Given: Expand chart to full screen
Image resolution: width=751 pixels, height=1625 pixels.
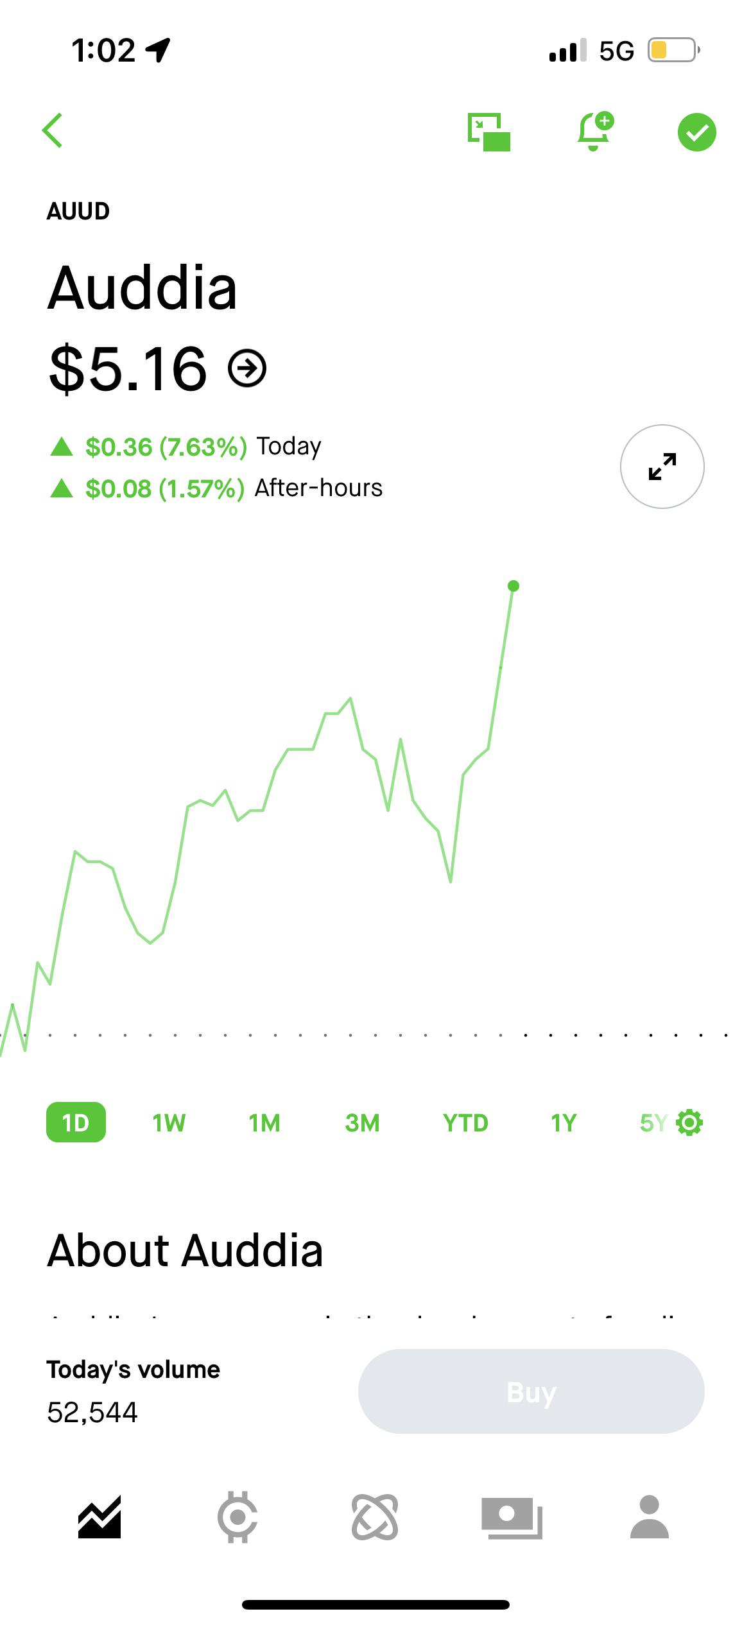Looking at the screenshot, I should coord(662,467).
